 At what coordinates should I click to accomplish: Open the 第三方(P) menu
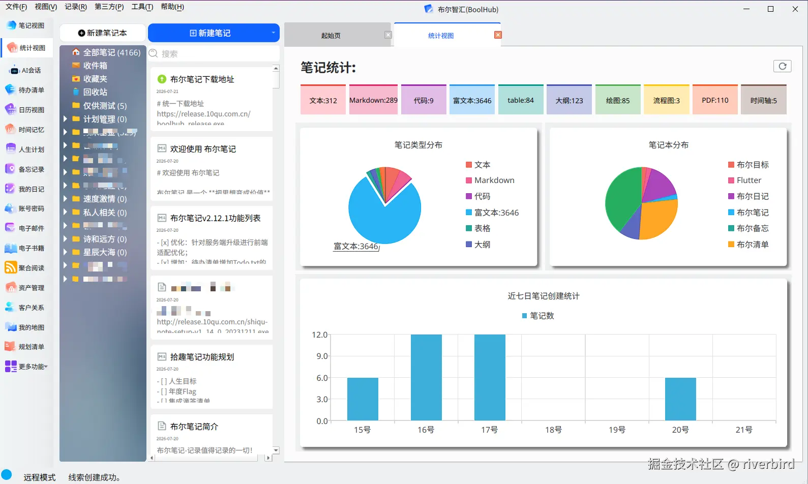(x=109, y=7)
